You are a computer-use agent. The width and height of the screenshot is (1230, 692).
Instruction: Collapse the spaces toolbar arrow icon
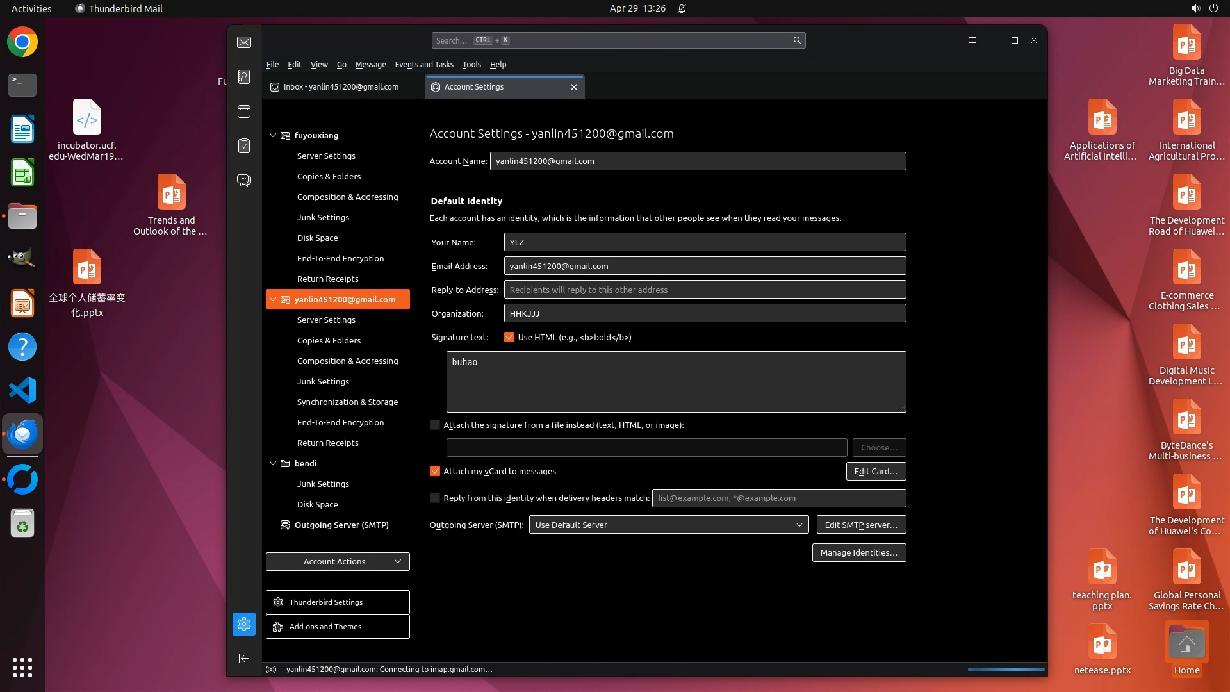coord(244,658)
